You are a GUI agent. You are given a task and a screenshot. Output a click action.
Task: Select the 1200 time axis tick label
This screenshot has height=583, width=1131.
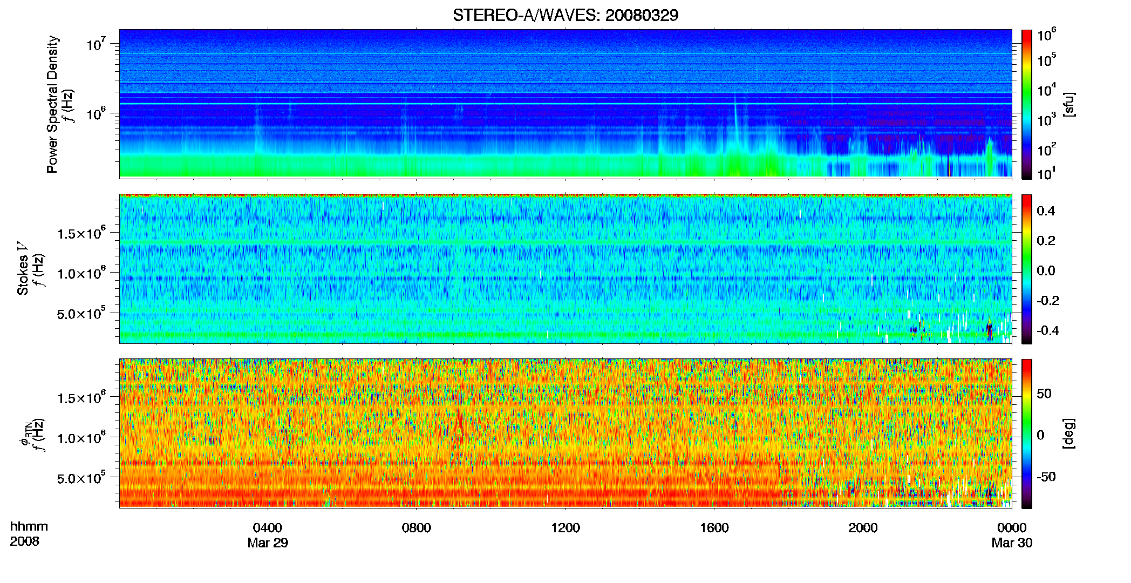coord(565,528)
